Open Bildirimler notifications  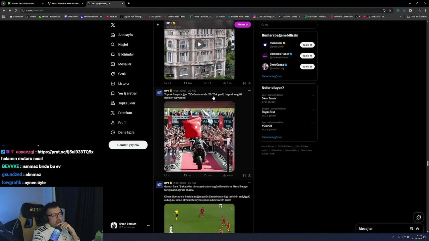pos(122,54)
